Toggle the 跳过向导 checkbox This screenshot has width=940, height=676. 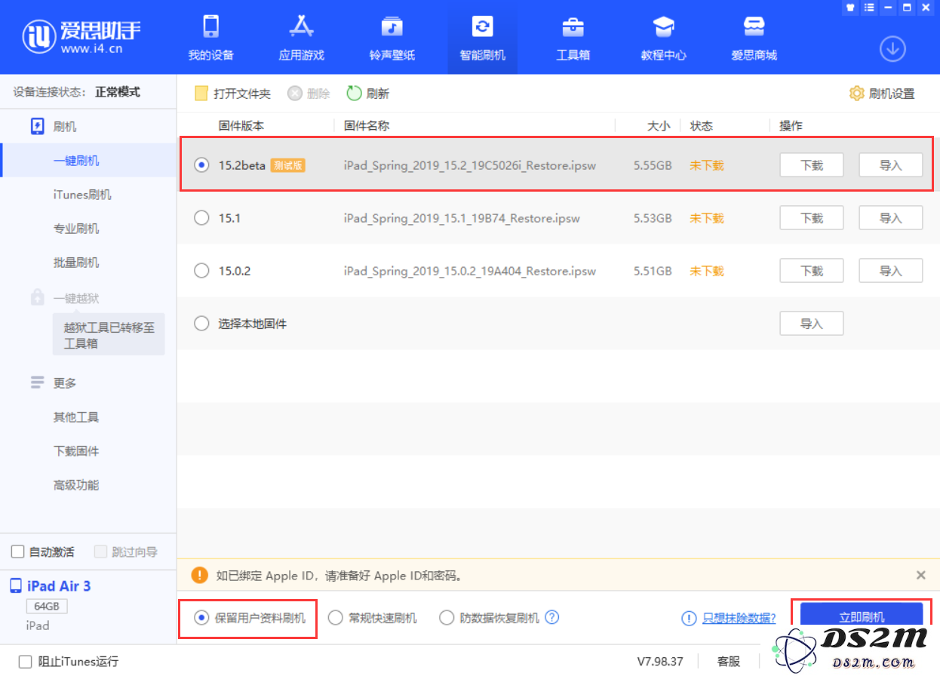(x=101, y=552)
